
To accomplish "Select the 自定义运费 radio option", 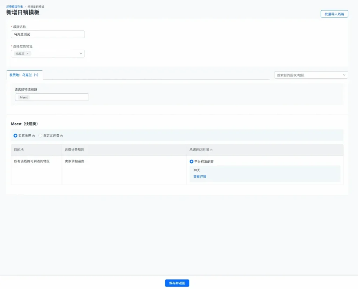I will click(41, 136).
